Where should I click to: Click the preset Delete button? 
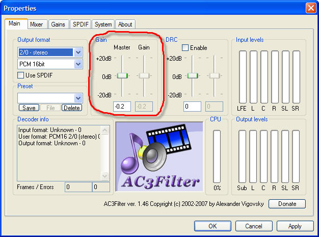coord(72,108)
